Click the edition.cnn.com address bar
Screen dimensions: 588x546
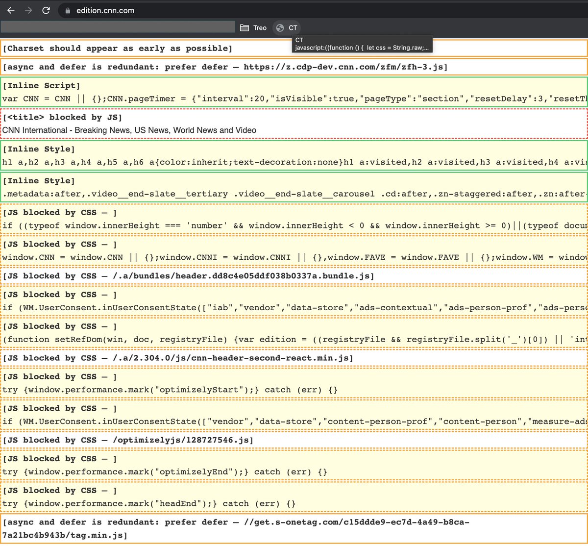pyautogui.click(x=323, y=10)
